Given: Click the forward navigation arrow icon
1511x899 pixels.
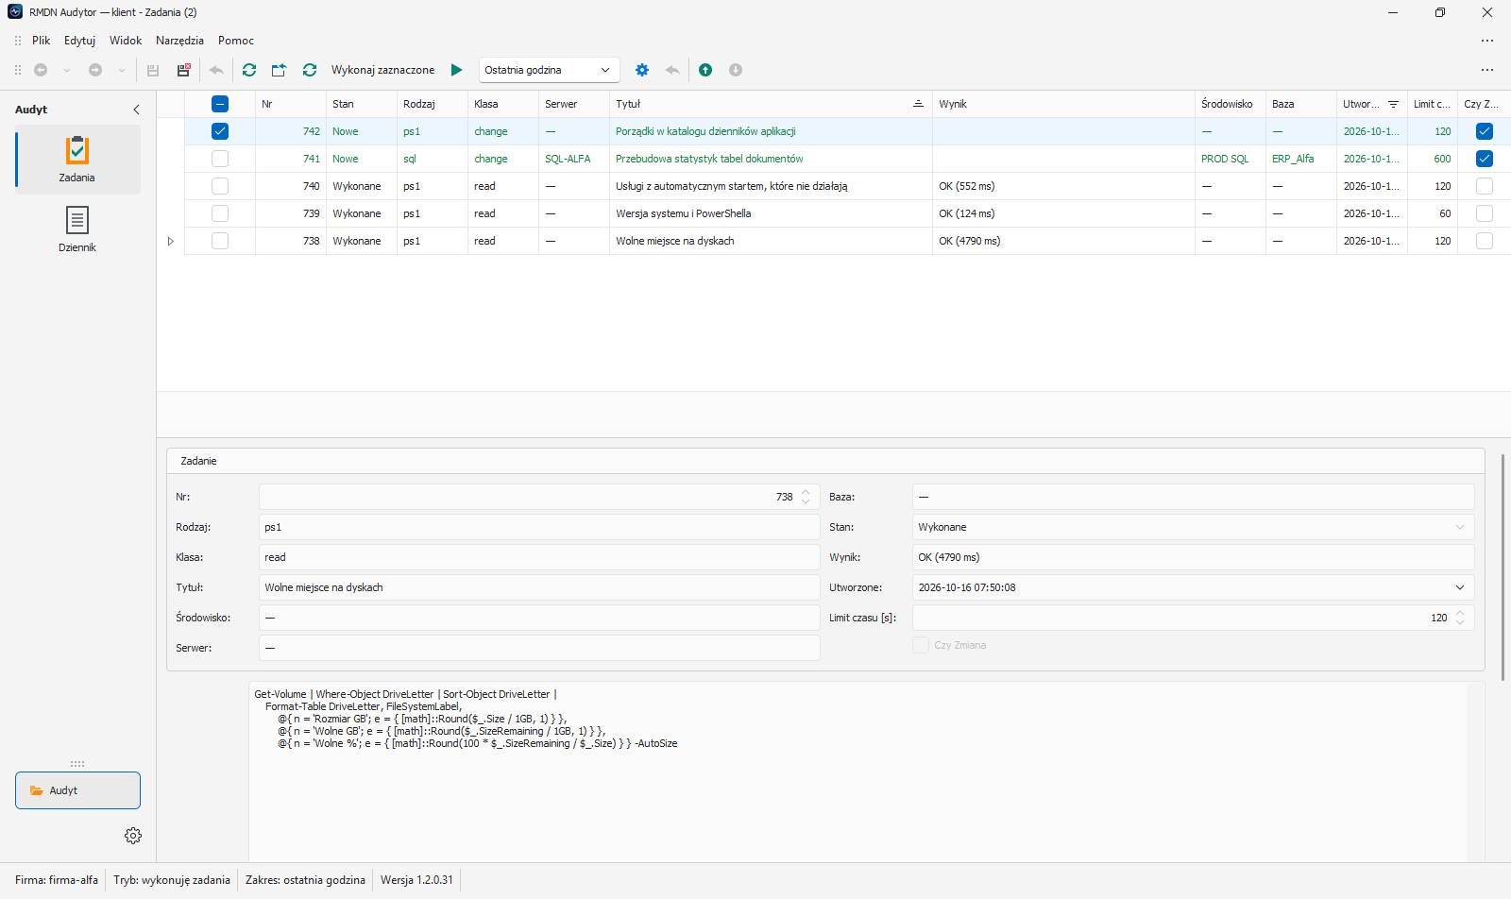Looking at the screenshot, I should click(x=95, y=70).
